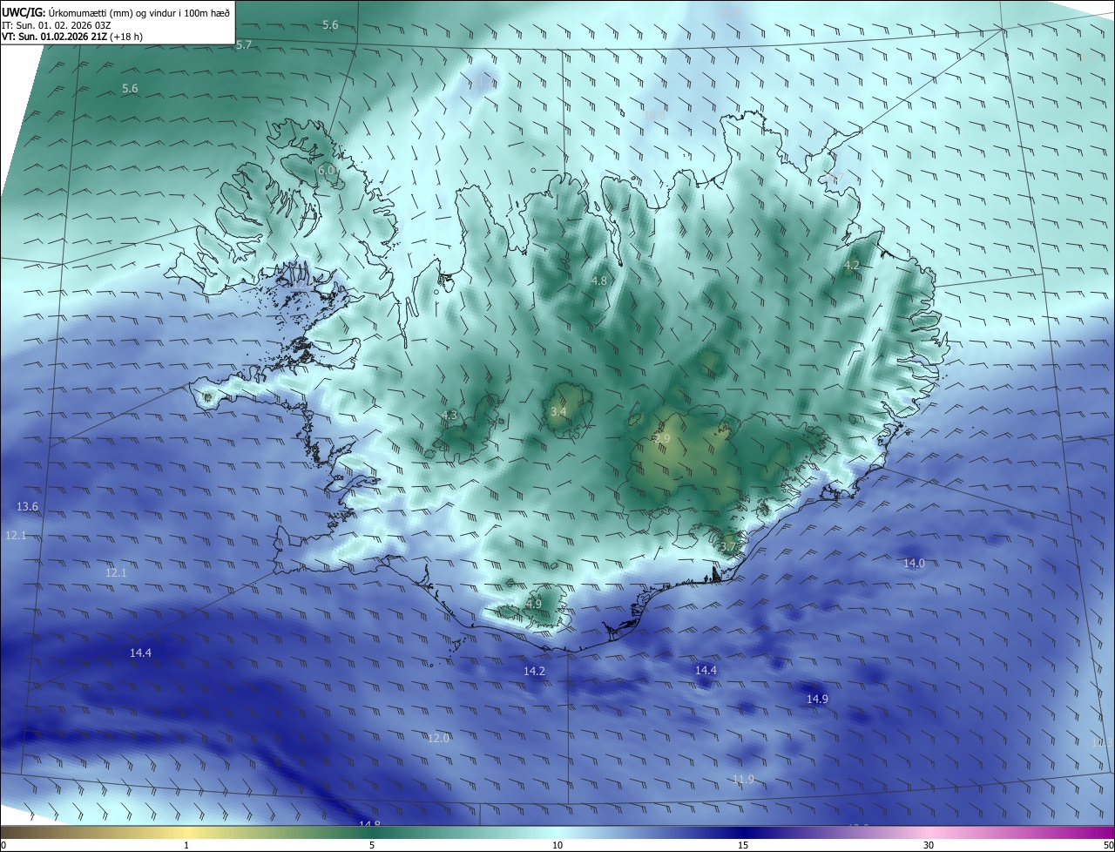1115x852 pixels.
Task: Click the 4.2 value on the map
Action: (852, 266)
